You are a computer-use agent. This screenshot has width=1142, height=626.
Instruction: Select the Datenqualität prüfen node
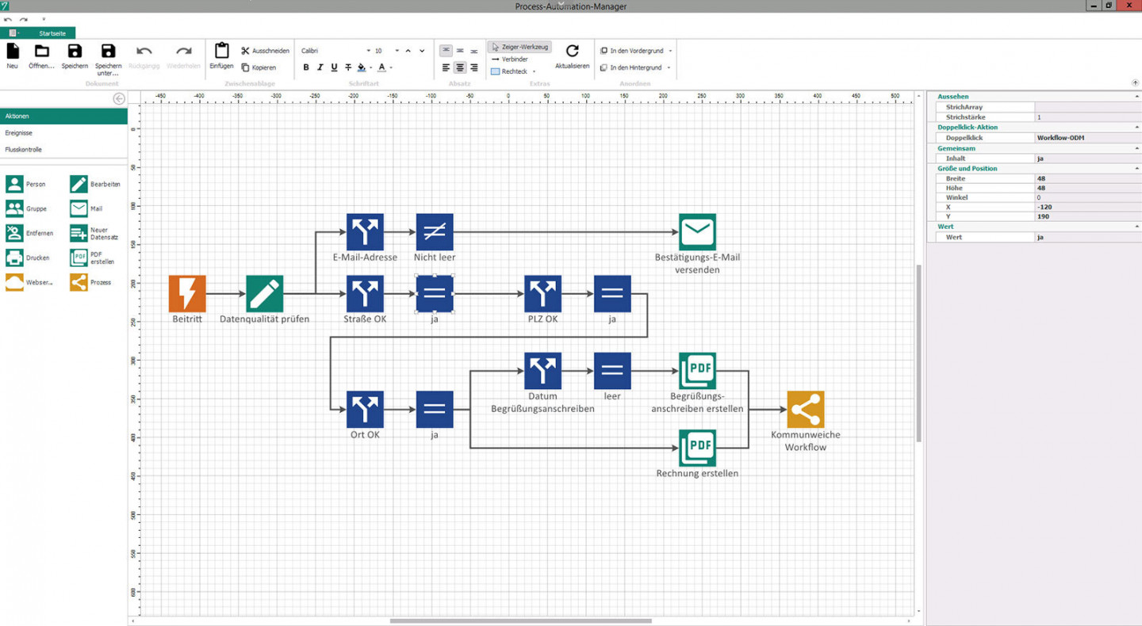pos(264,294)
